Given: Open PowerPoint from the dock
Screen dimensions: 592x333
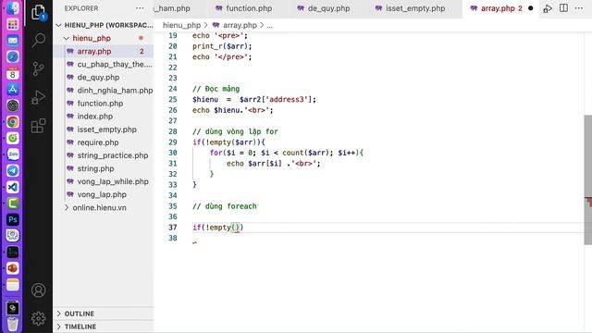Looking at the screenshot, I should [12, 268].
